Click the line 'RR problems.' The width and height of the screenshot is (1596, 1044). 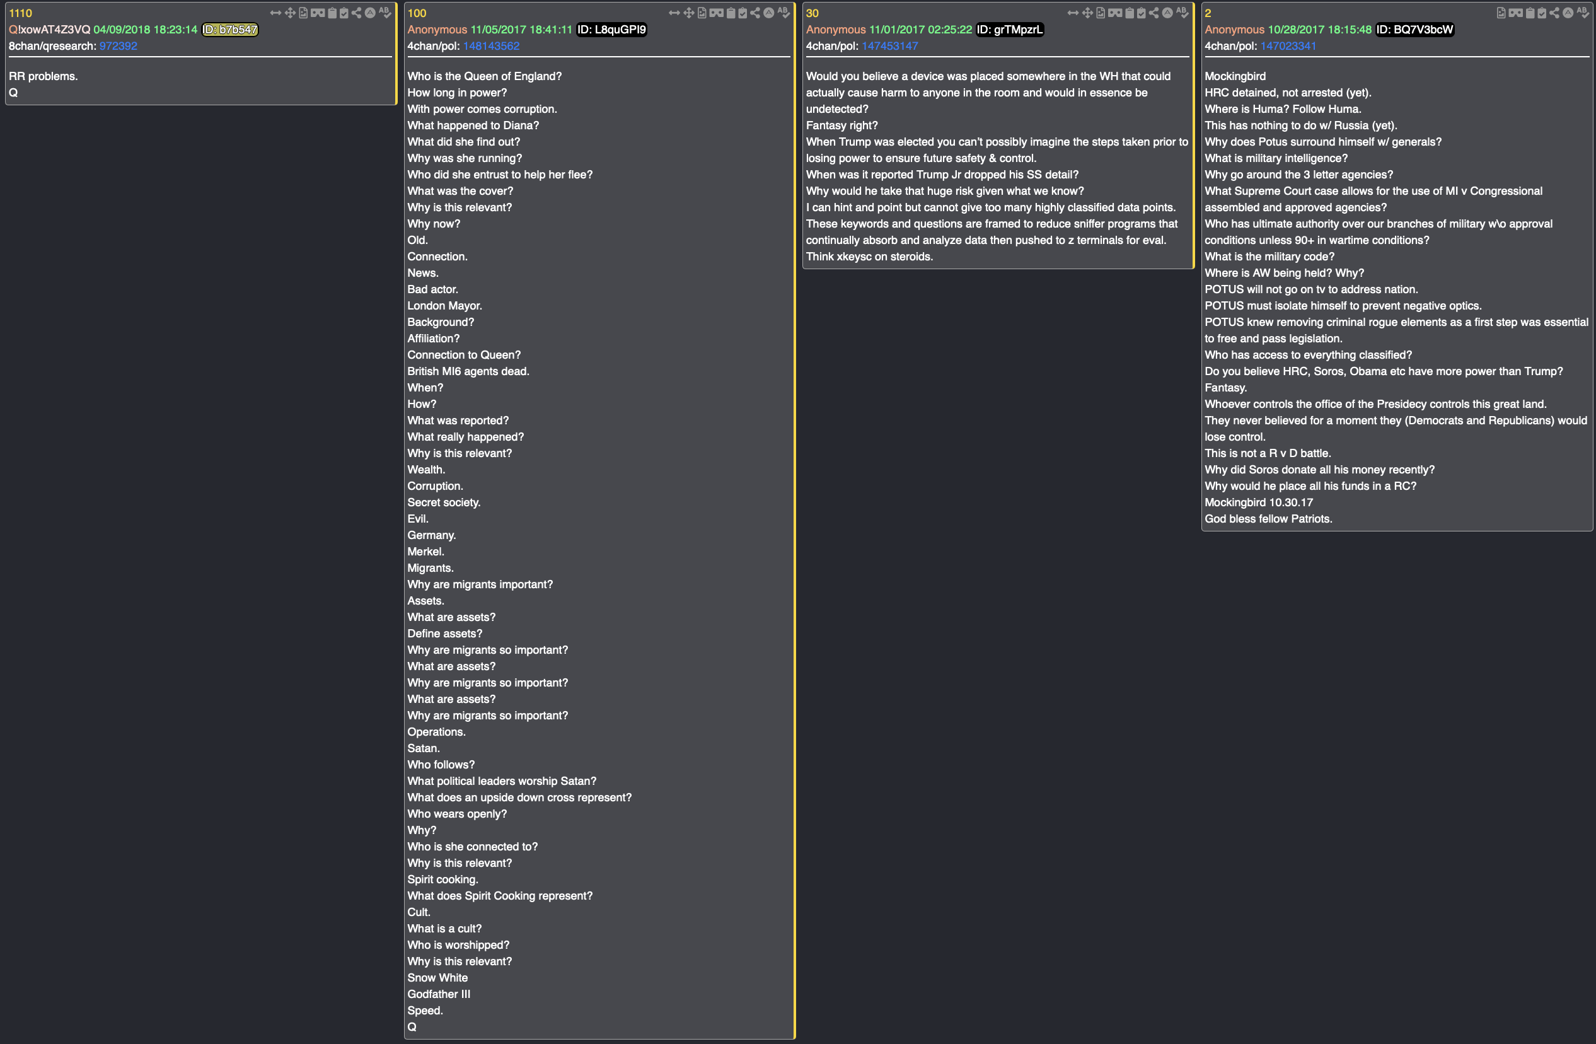click(43, 76)
